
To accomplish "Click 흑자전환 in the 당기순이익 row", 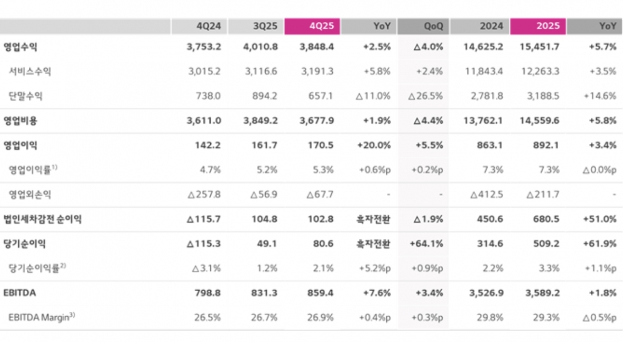I will (x=373, y=243).
